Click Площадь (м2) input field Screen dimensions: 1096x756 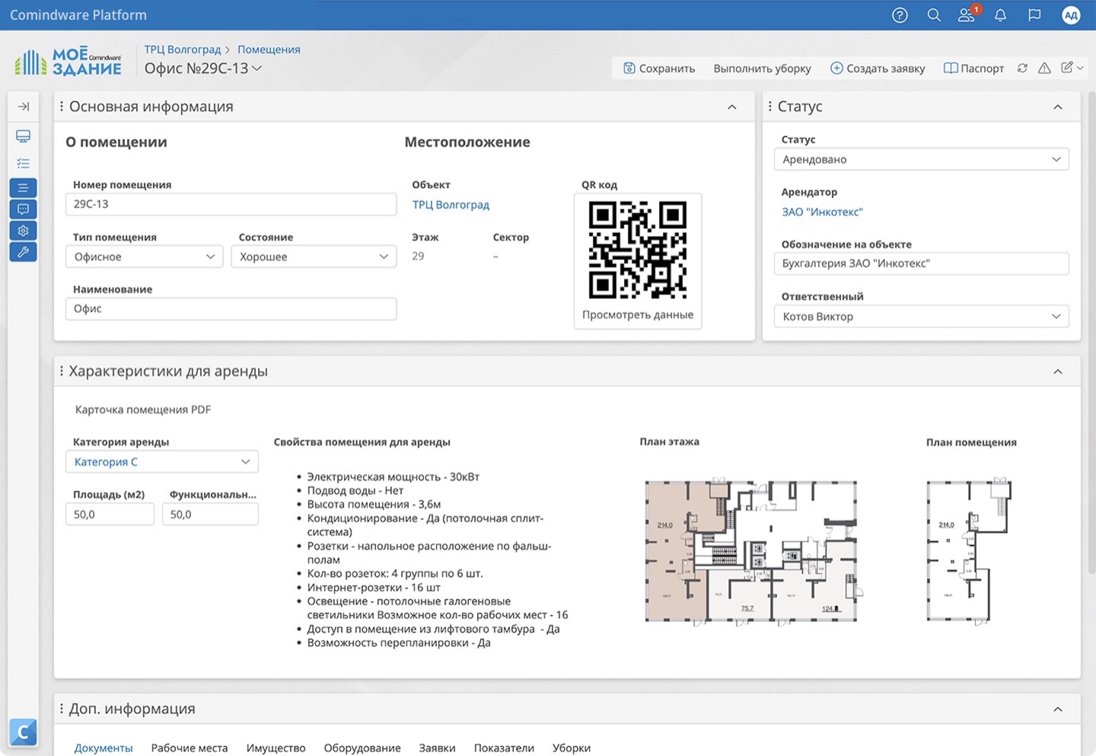coord(110,515)
